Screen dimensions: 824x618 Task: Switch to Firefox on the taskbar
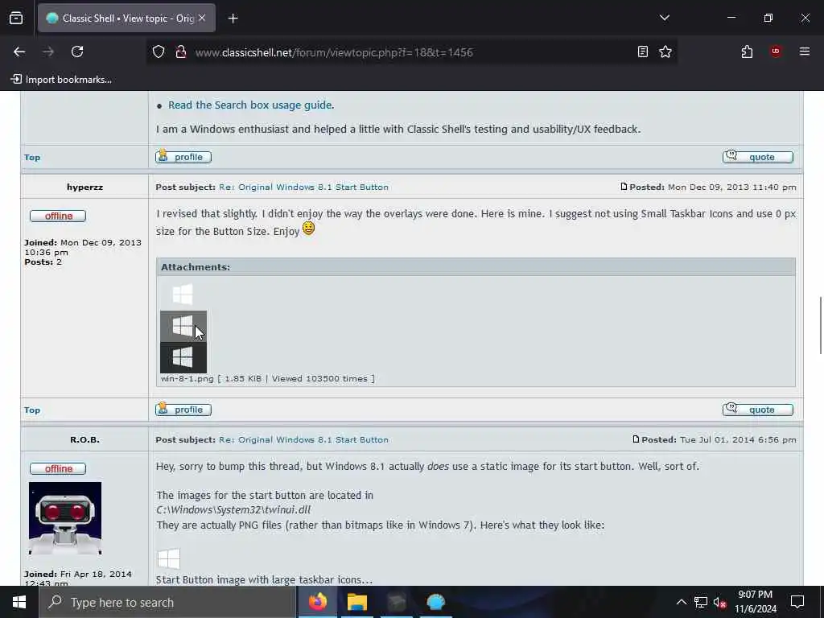click(x=317, y=602)
